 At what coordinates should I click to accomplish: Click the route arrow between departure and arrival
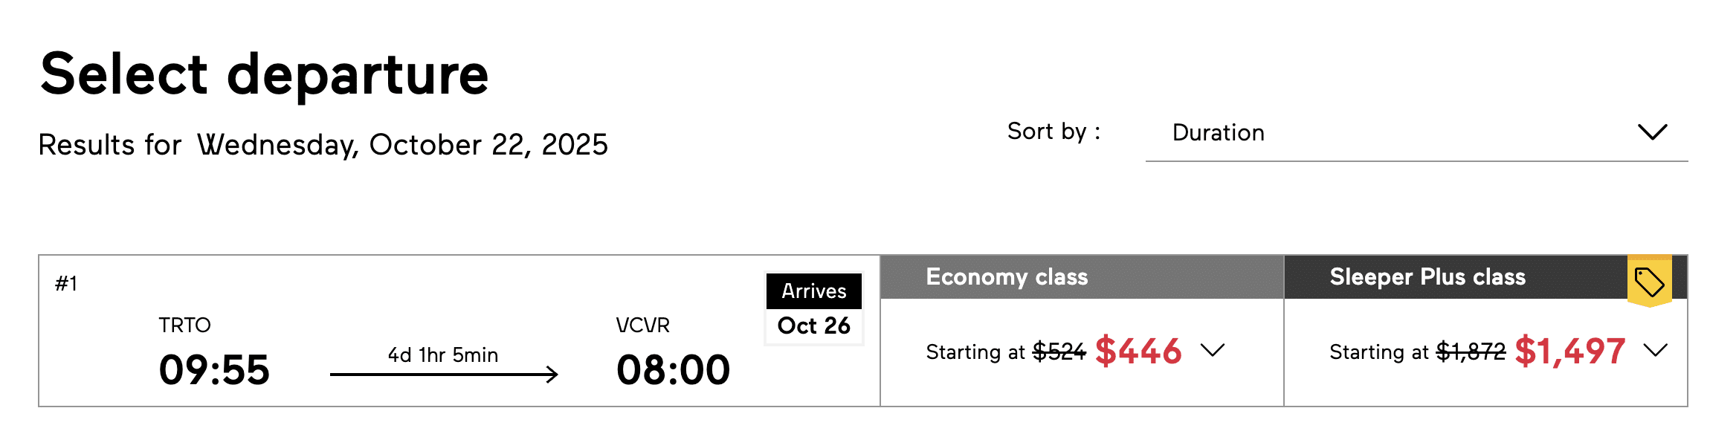coord(444,375)
